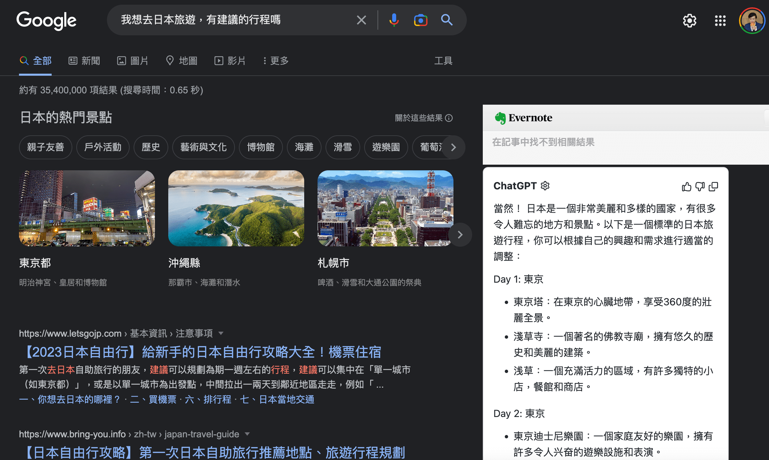Screen dimensions: 769x460
Task: Open the 沖繩縣 destination thumbnail
Action: point(236,208)
